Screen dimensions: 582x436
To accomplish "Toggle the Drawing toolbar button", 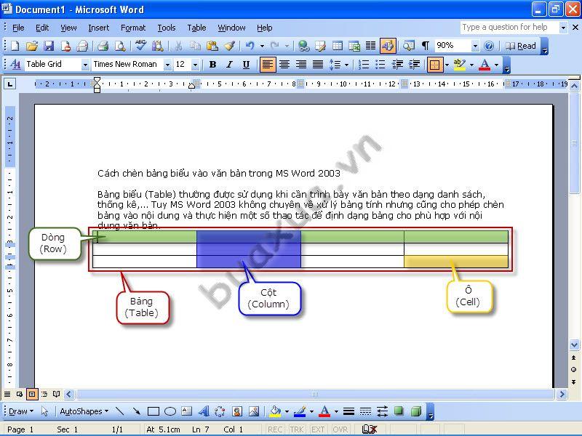I will [x=388, y=46].
